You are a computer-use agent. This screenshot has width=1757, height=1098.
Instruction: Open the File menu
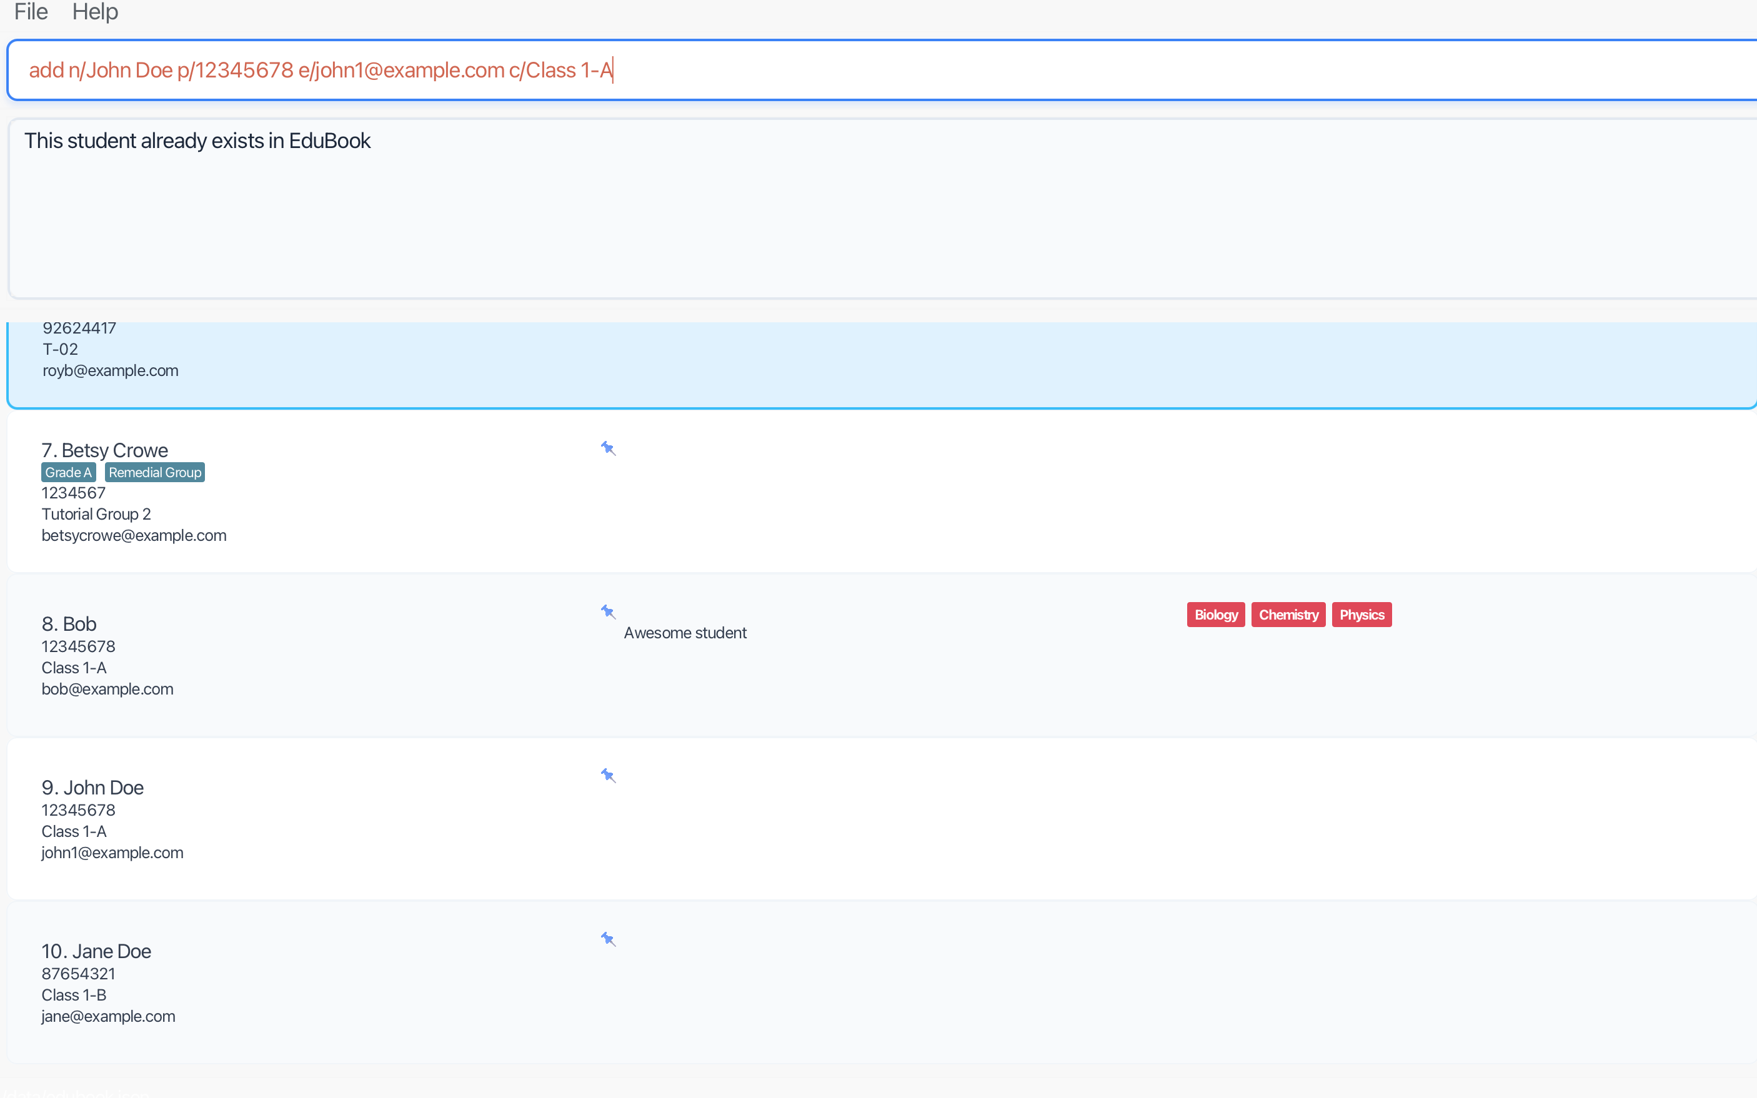(x=31, y=12)
